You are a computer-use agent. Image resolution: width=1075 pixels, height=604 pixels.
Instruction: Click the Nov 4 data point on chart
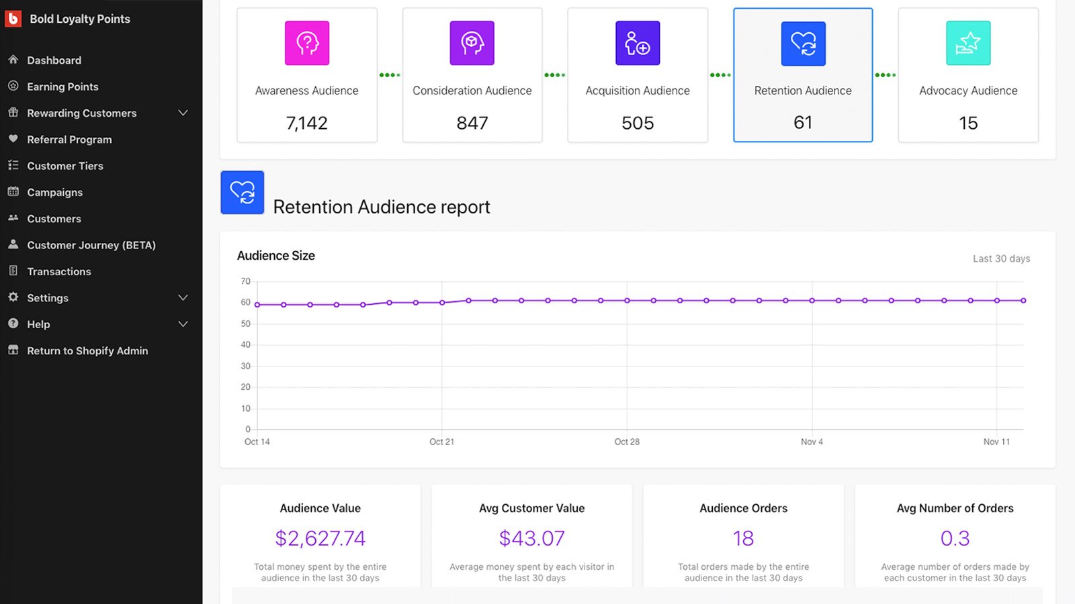[x=812, y=301]
